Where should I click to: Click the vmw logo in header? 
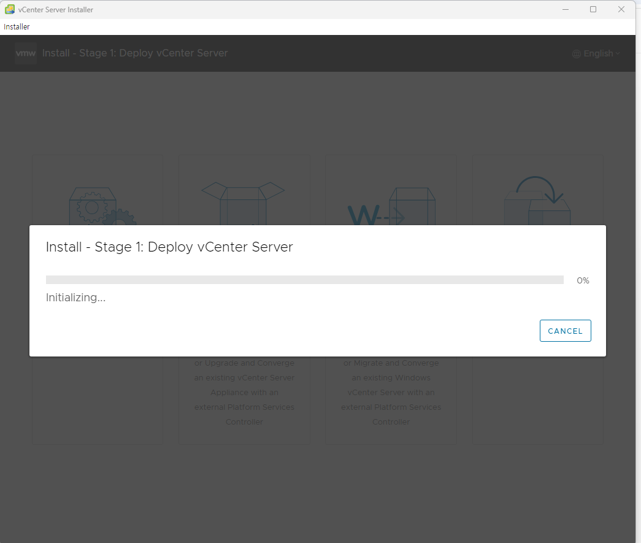pos(25,53)
